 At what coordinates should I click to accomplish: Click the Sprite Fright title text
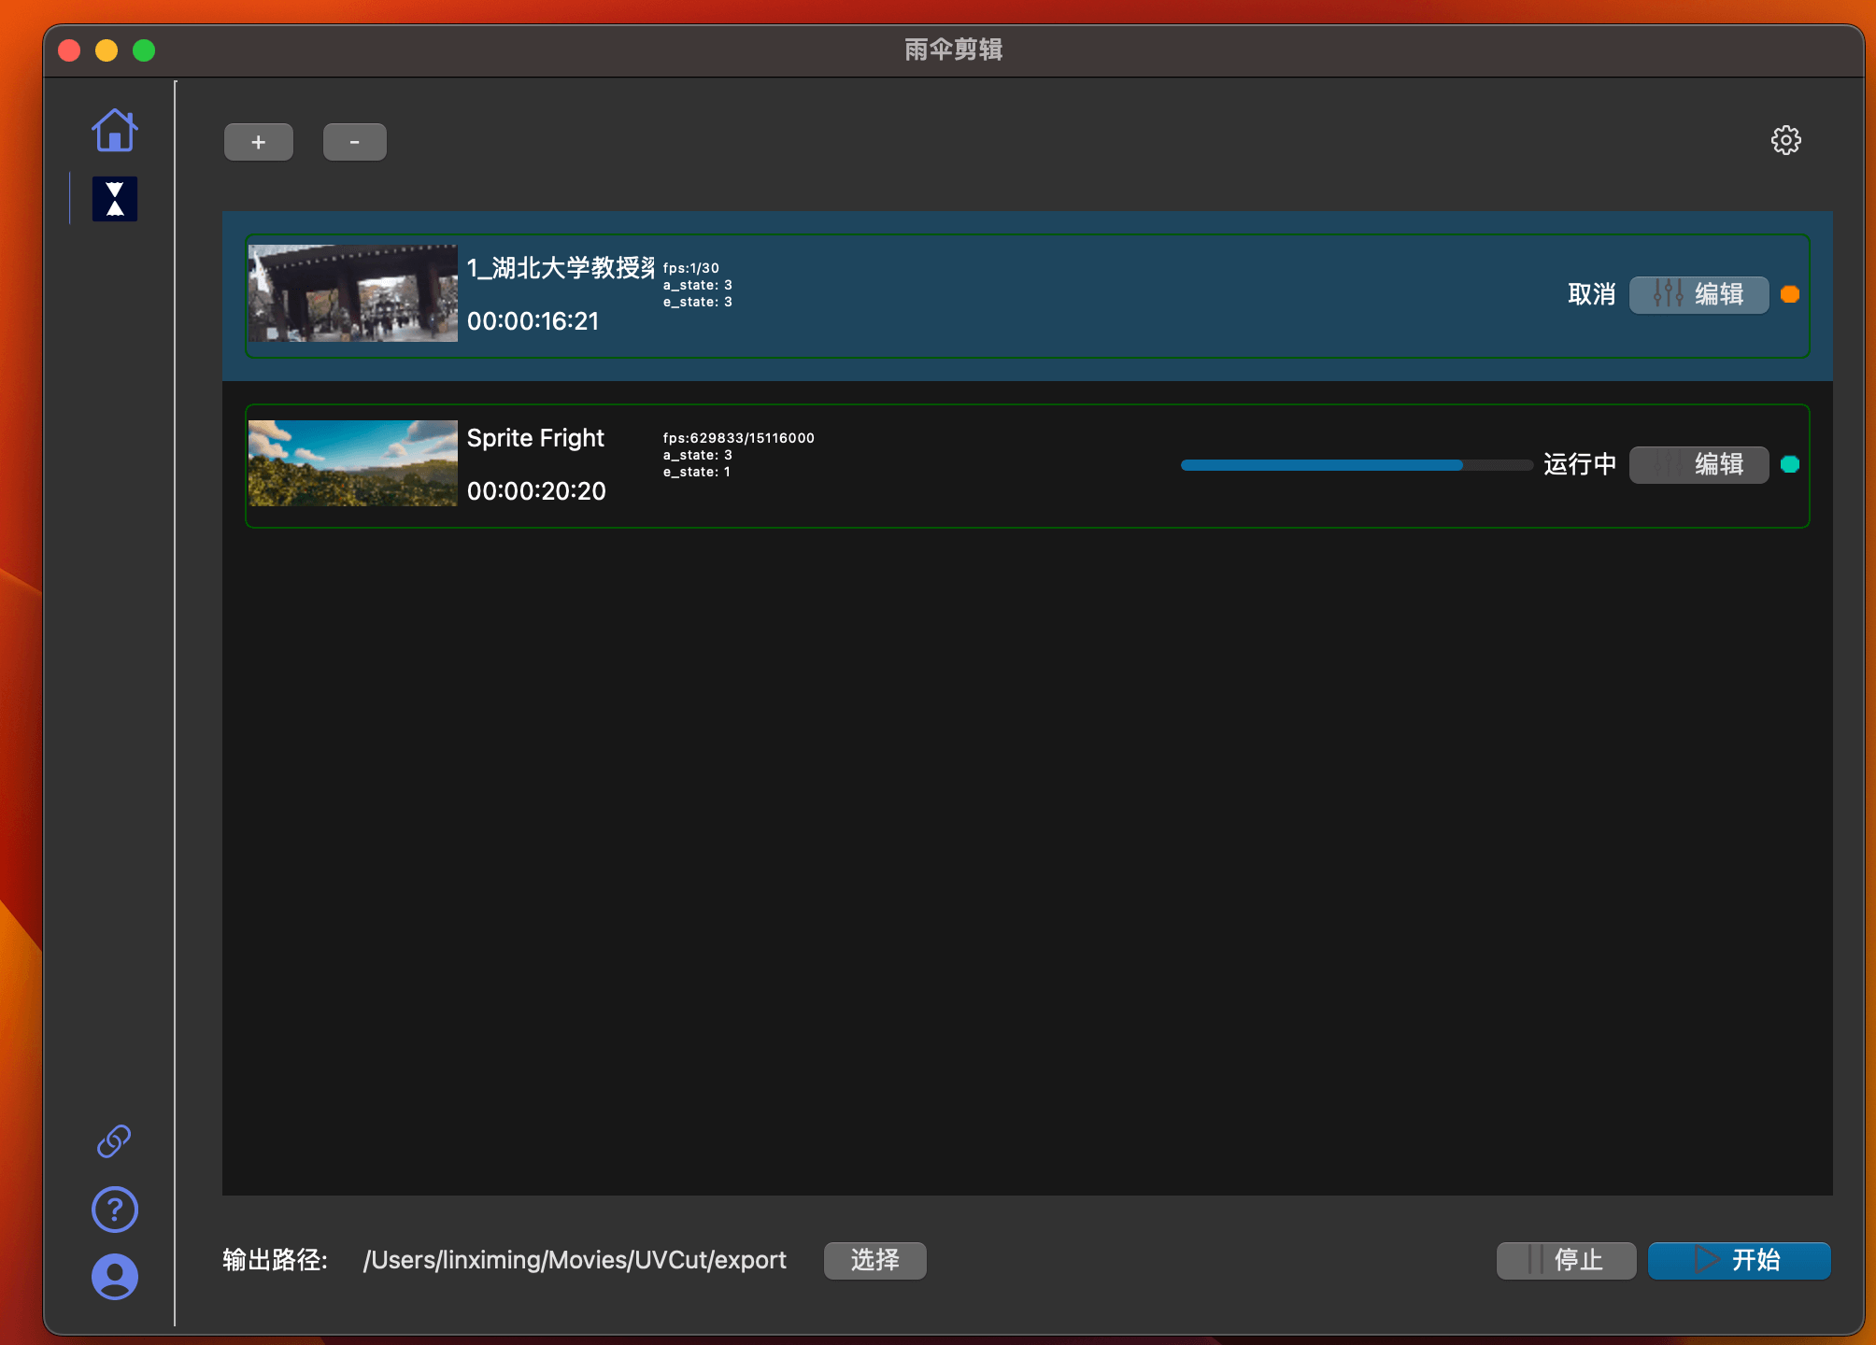point(535,438)
